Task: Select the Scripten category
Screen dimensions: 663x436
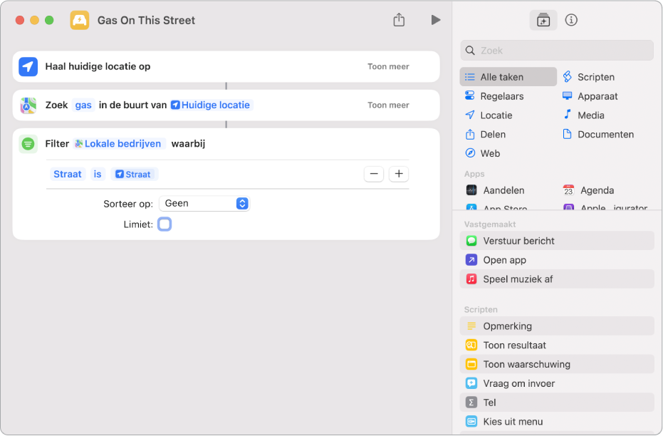Action: [x=595, y=77]
